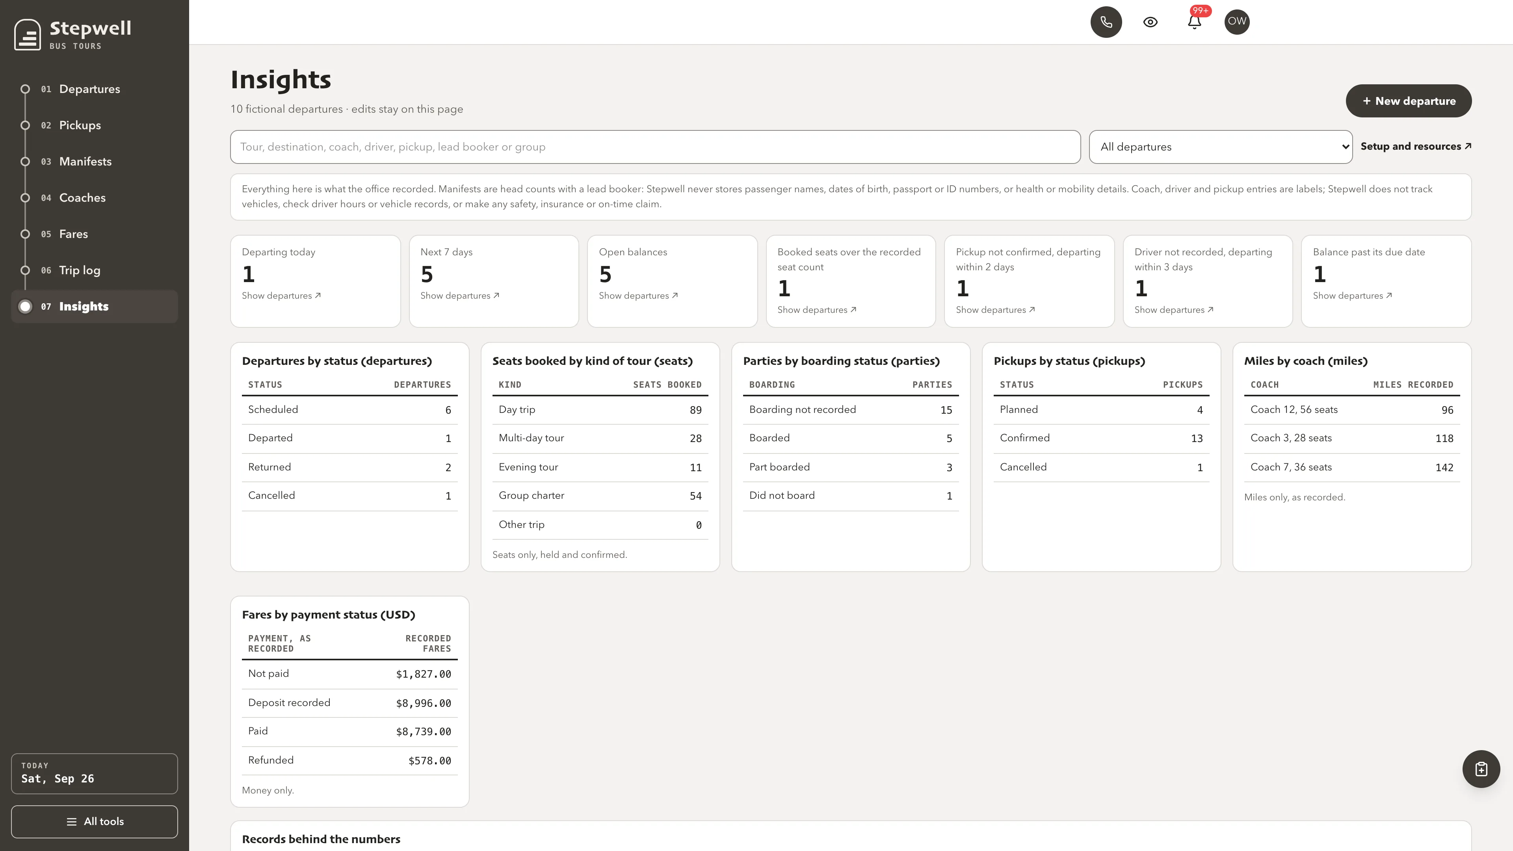Click the Miles Recorded column header
This screenshot has height=851, width=1513.
1413,385
